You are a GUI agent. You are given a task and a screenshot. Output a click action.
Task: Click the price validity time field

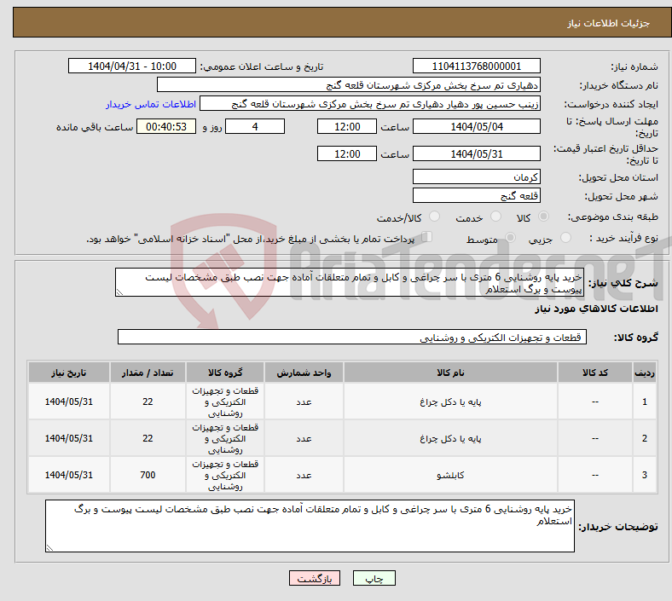(x=347, y=153)
